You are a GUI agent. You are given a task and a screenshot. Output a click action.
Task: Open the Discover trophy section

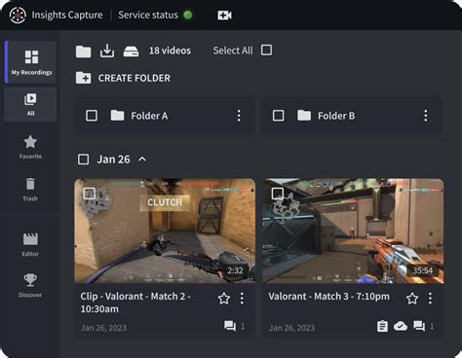30,285
